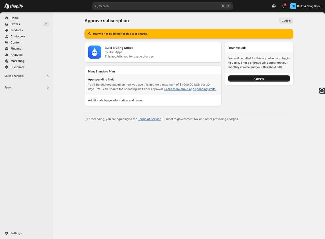Click the search magnifier icon
325x239 pixels.
coord(96,6)
